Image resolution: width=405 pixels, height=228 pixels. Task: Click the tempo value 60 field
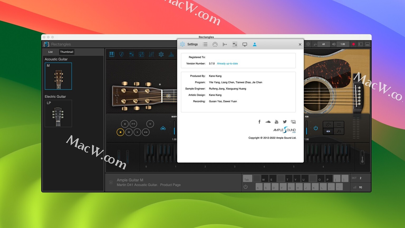[x=324, y=44]
